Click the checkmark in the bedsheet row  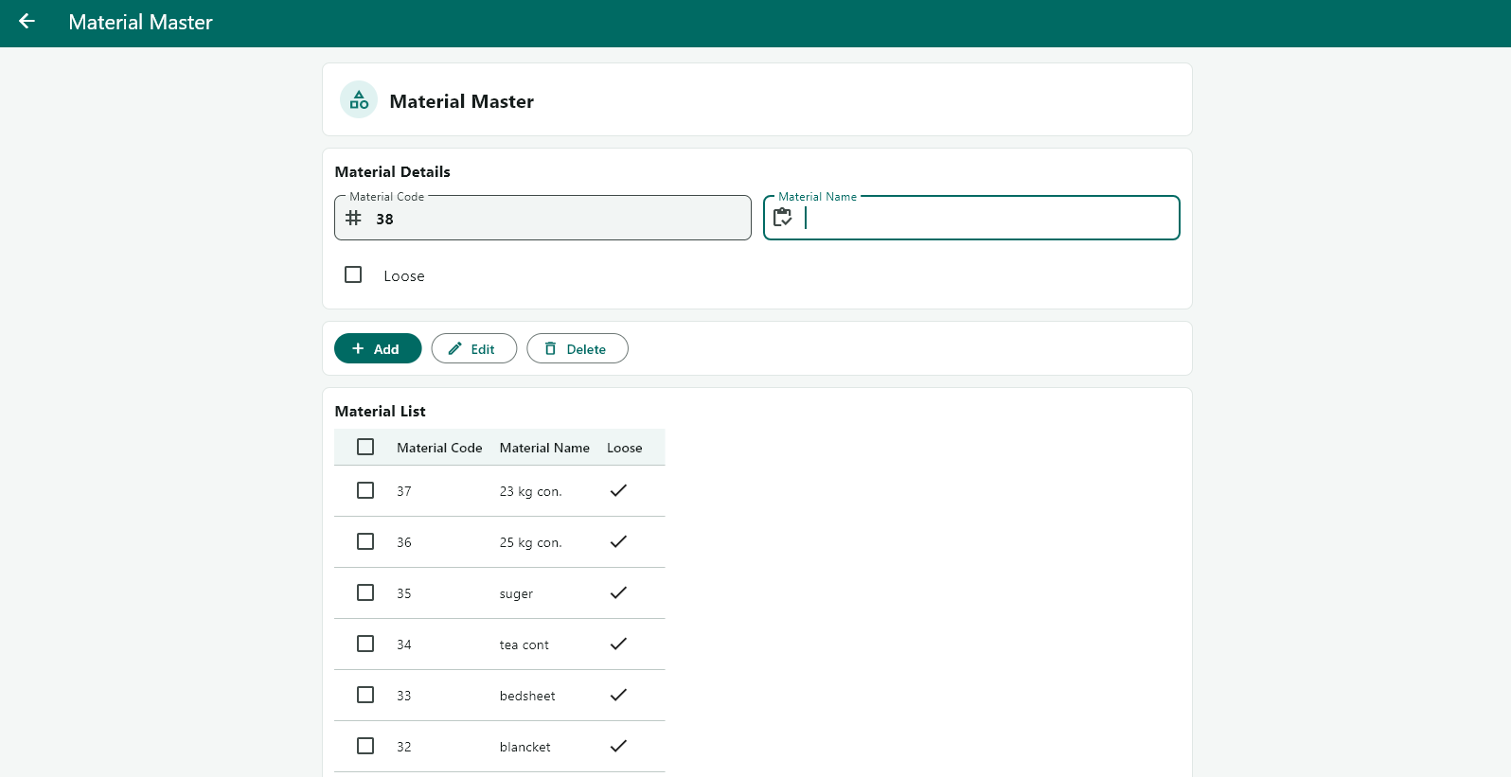click(x=618, y=695)
